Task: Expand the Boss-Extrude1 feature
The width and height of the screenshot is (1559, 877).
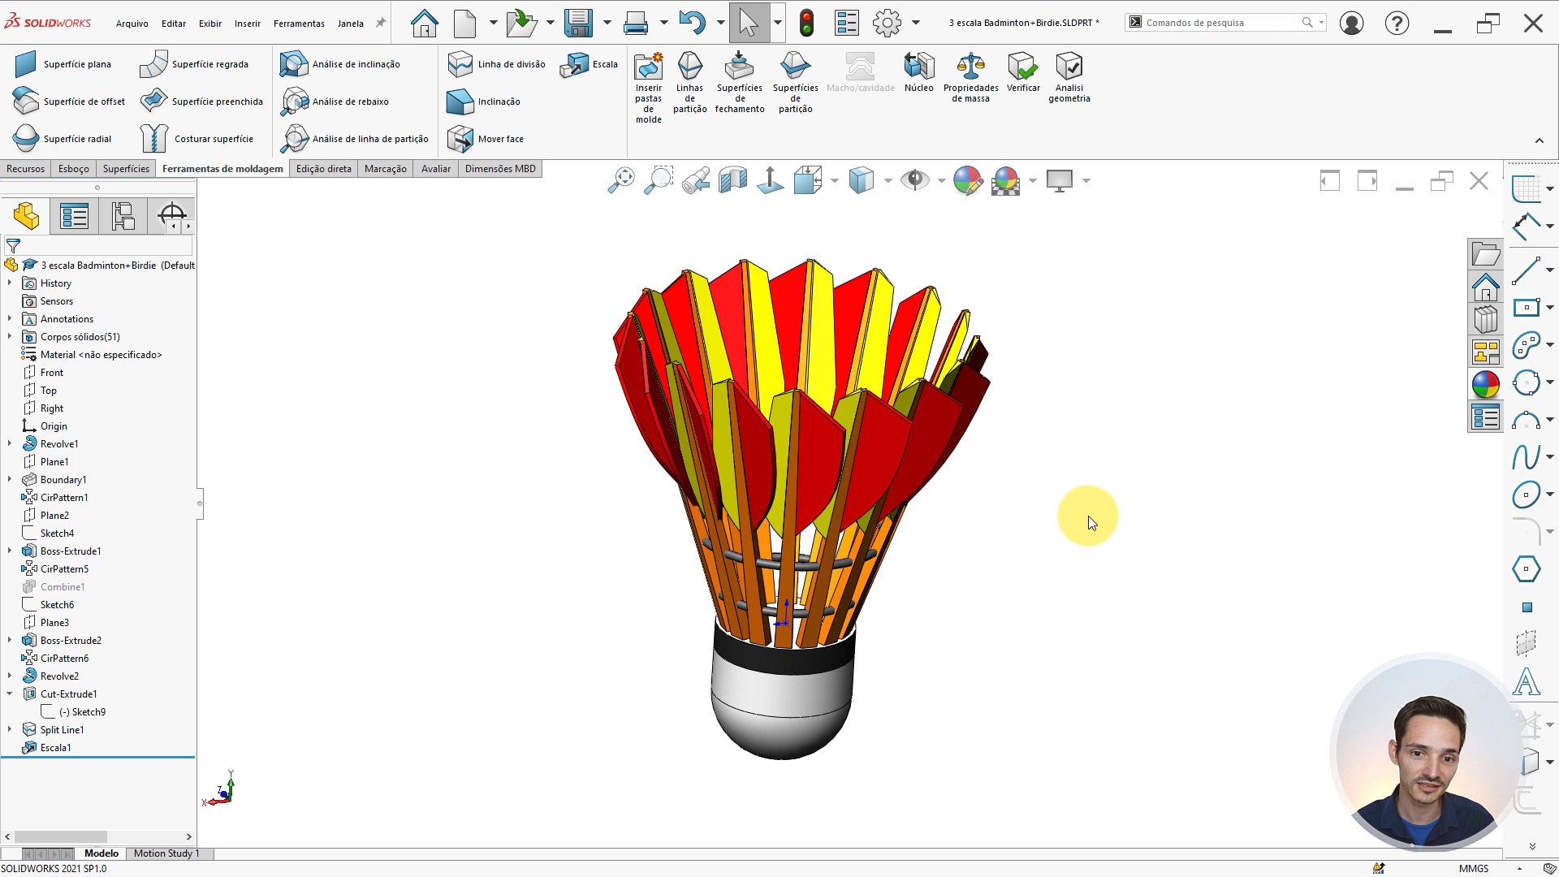Action: point(10,551)
